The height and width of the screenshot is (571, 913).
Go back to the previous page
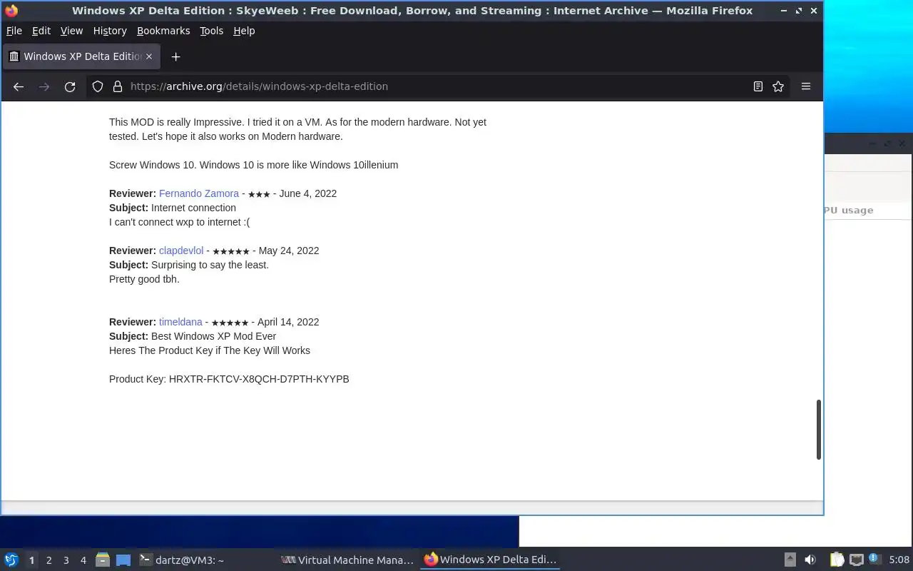19,86
